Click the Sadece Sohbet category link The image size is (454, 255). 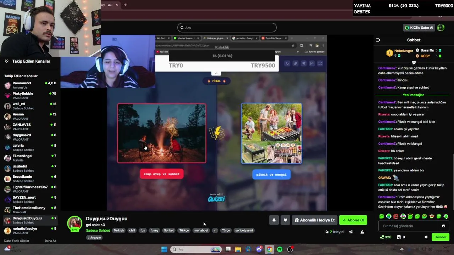98,231
